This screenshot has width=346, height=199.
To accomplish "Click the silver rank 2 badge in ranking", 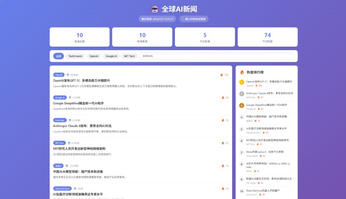I will coord(241,94).
